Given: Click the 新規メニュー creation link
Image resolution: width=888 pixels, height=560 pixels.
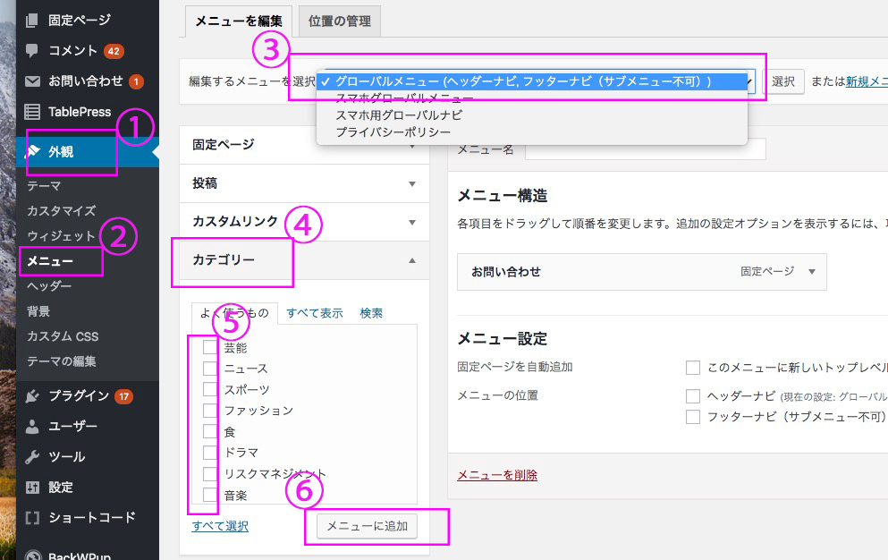Looking at the screenshot, I should [x=867, y=81].
